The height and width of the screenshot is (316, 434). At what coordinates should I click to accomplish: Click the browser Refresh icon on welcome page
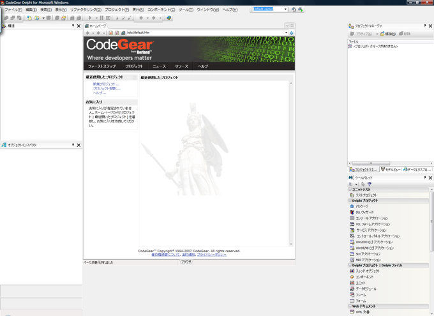tap(117, 33)
